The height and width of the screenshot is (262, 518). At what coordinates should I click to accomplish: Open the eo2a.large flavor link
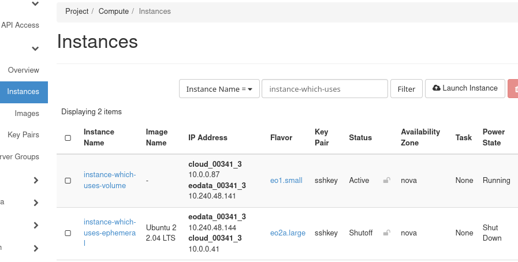coord(287,233)
